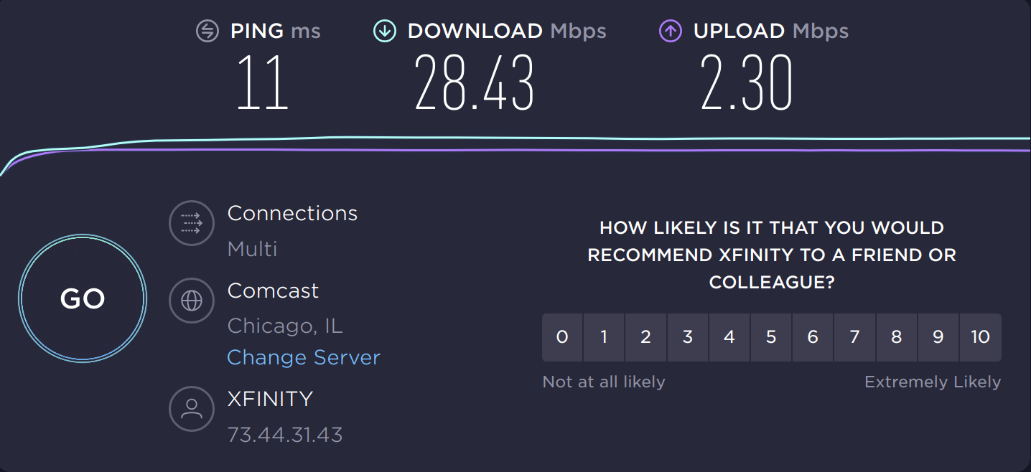
Task: Click the DOWNLOAD arrow icon
Action: 385,31
